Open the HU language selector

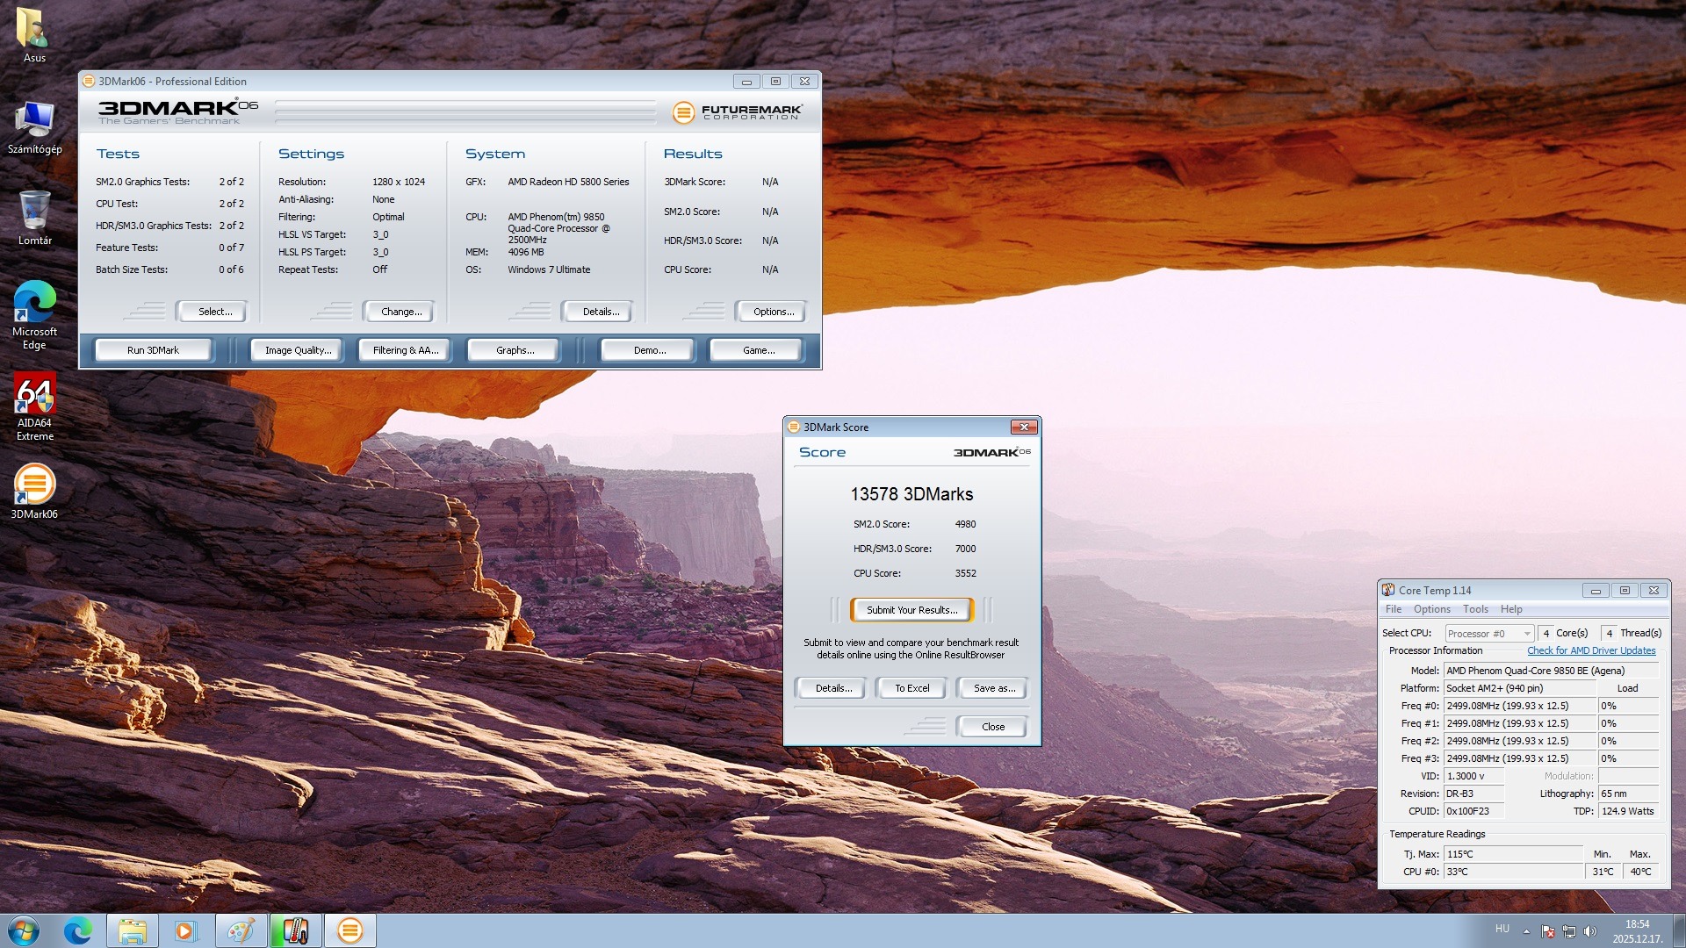[1502, 929]
